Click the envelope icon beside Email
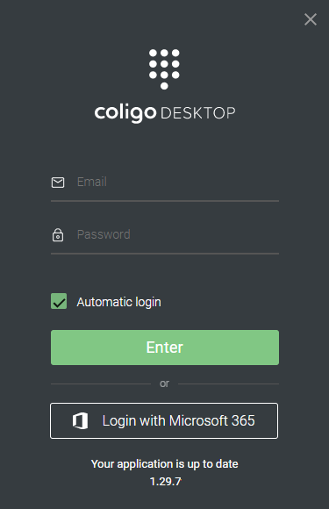This screenshot has height=509, width=329. click(58, 183)
